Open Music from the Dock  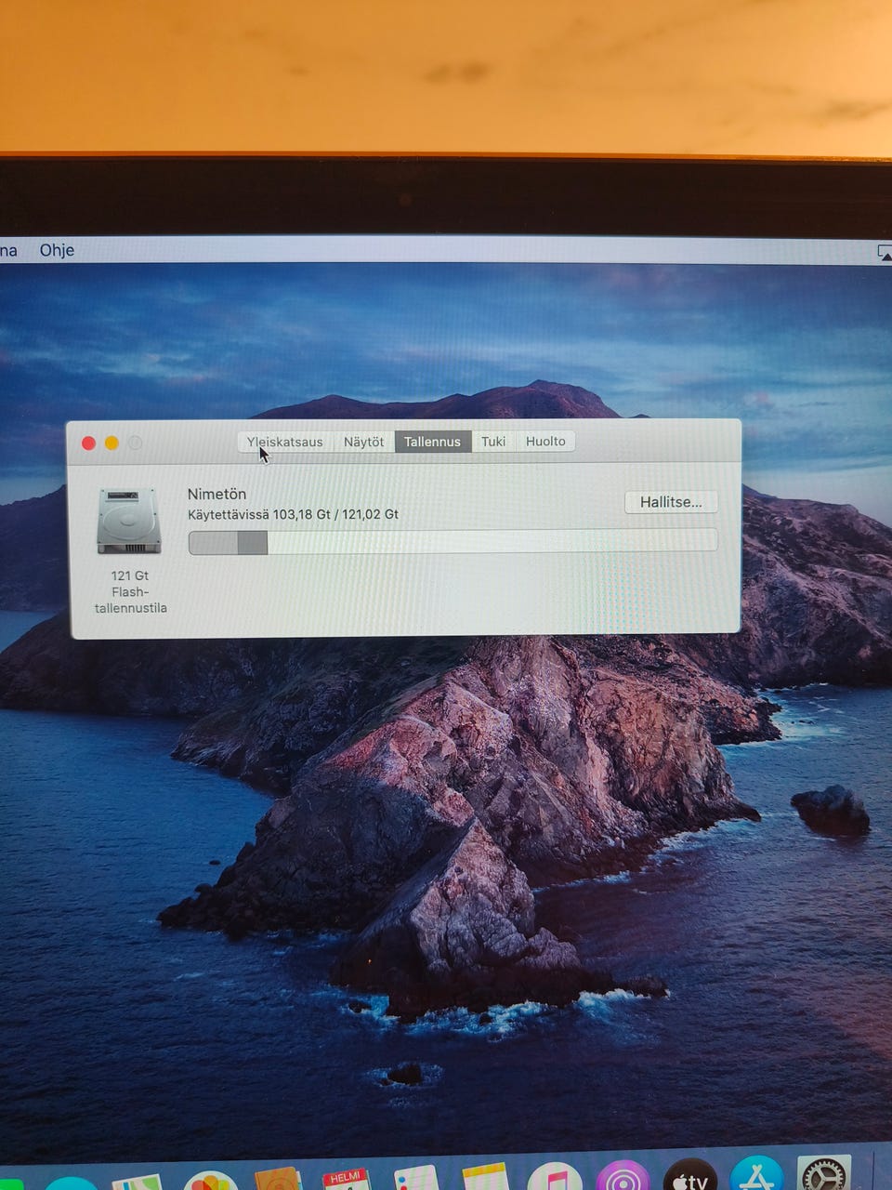[x=555, y=1176]
